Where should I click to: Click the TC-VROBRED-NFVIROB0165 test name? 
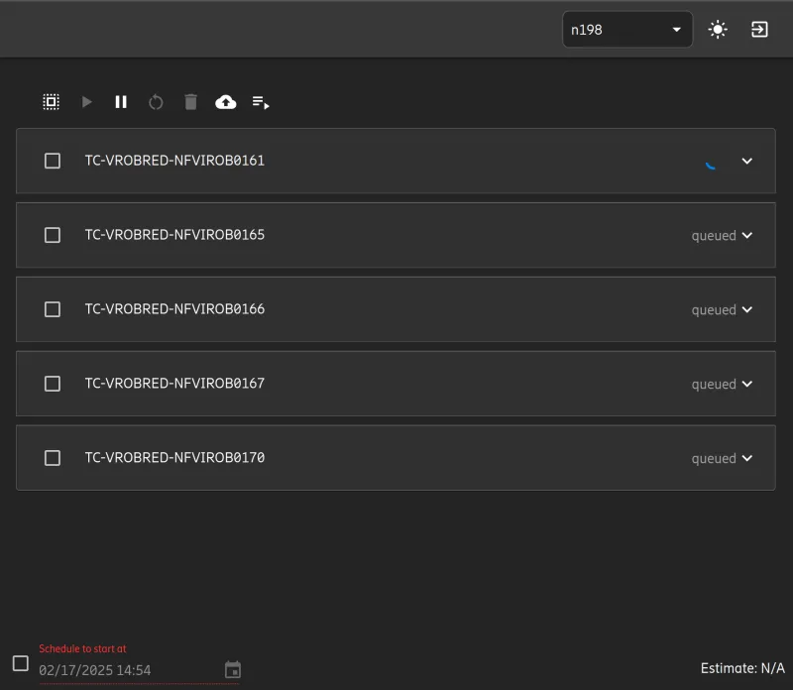point(174,235)
